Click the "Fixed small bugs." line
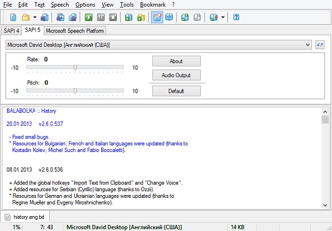This screenshot has height=231, width=332. tap(29, 137)
